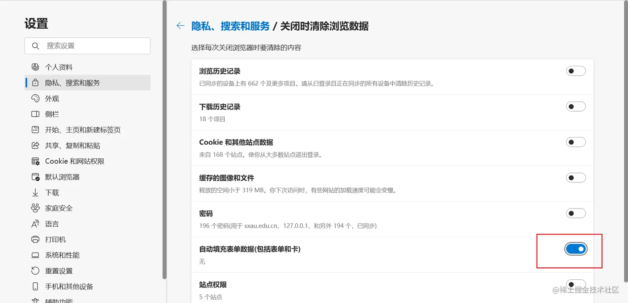Open 共享、复制和粘贴 settings

(x=87, y=145)
